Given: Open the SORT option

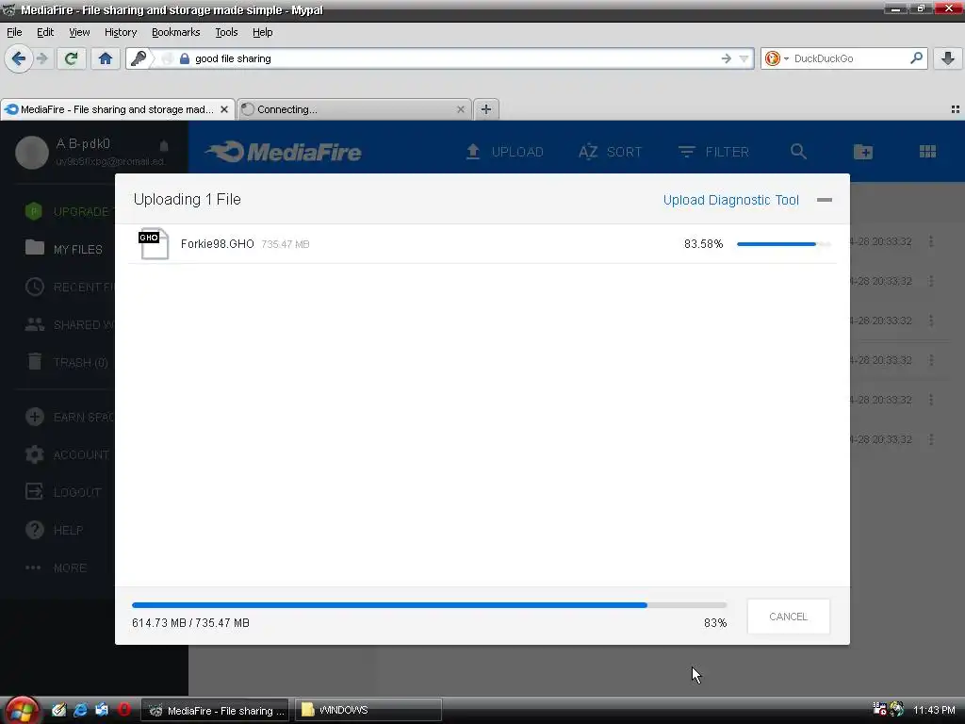Looking at the screenshot, I should (610, 152).
